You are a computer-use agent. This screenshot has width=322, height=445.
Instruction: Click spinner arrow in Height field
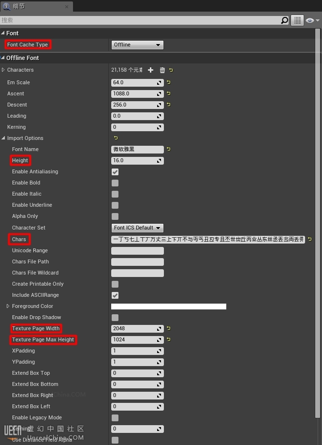(159, 161)
